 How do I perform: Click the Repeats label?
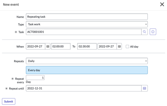(19, 61)
